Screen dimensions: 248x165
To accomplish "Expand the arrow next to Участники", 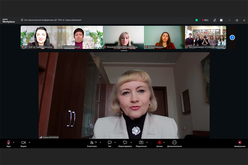I will tap(100, 142).
